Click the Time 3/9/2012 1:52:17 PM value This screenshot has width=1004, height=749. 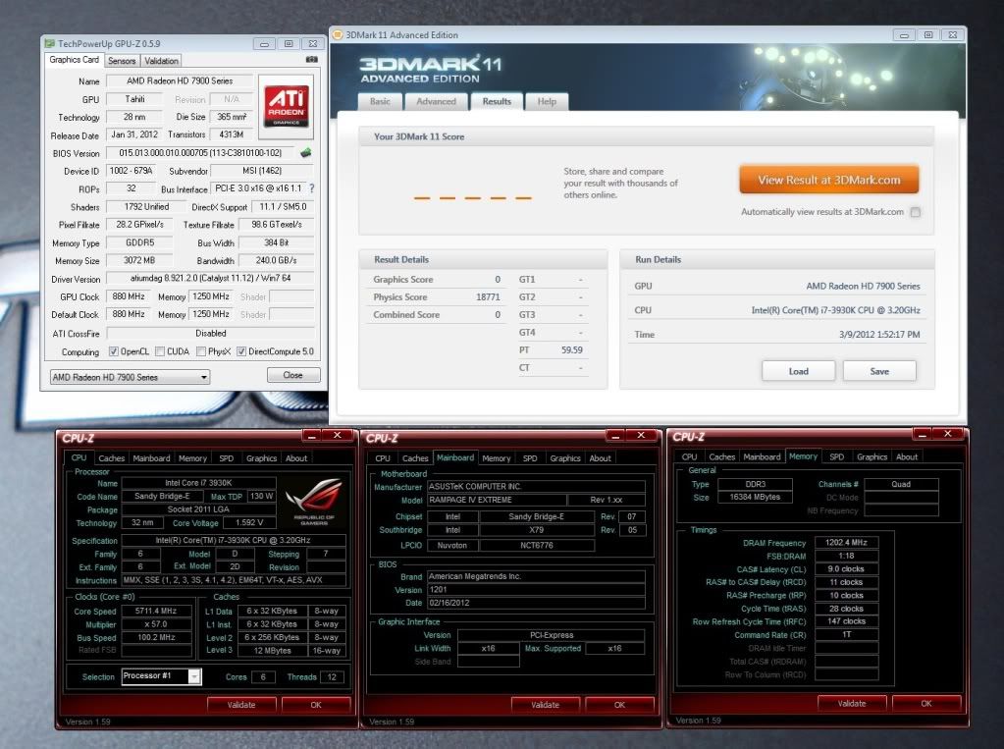pos(879,335)
